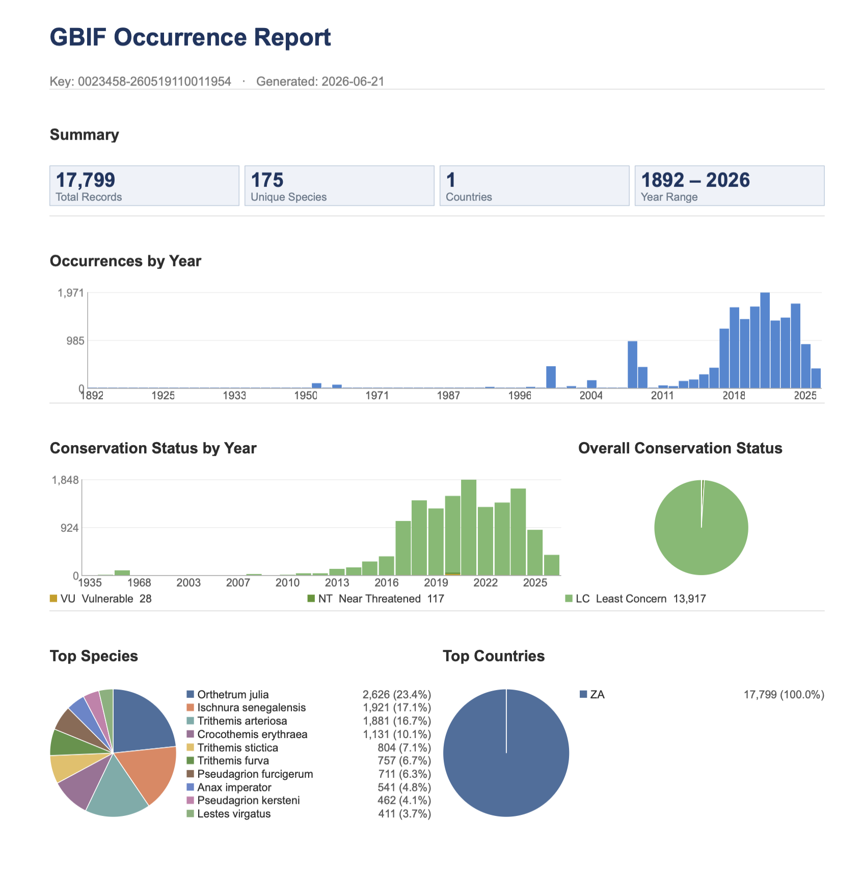Click the Summary heading
862x873 pixels.
(85, 134)
